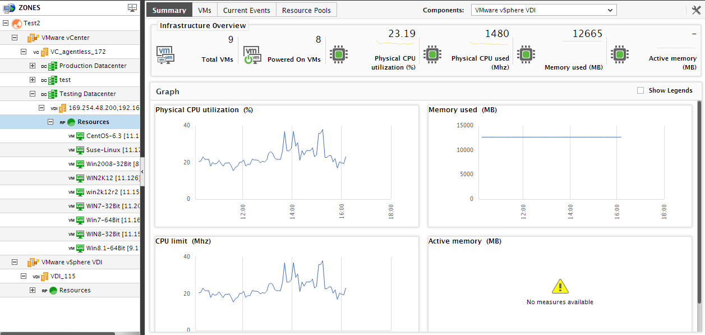
Task: Click the Win8.1-64Bit VM icon
Action: click(80, 248)
